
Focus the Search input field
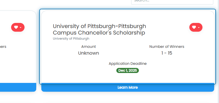[x=172, y=1]
